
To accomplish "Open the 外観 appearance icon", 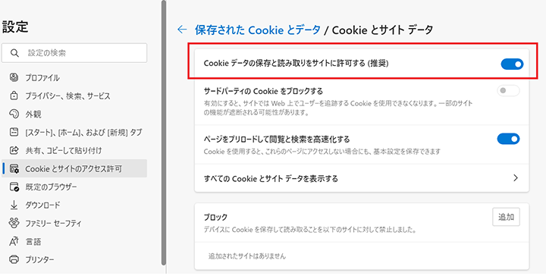I will pyautogui.click(x=14, y=114).
